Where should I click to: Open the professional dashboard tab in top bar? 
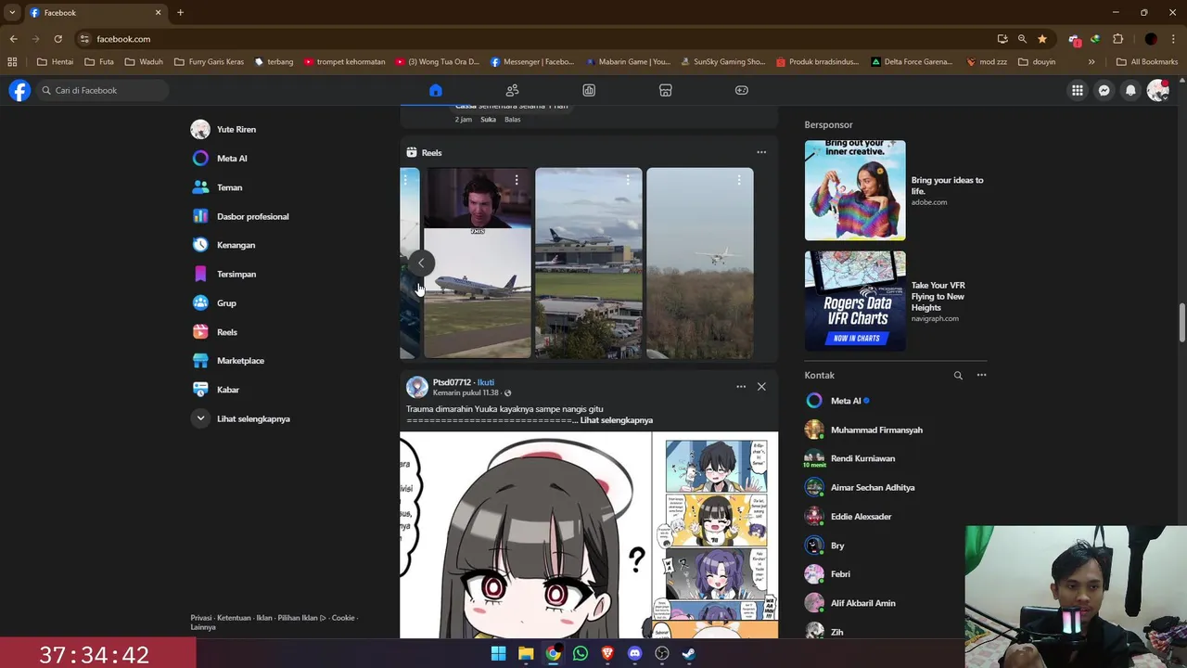(x=589, y=90)
